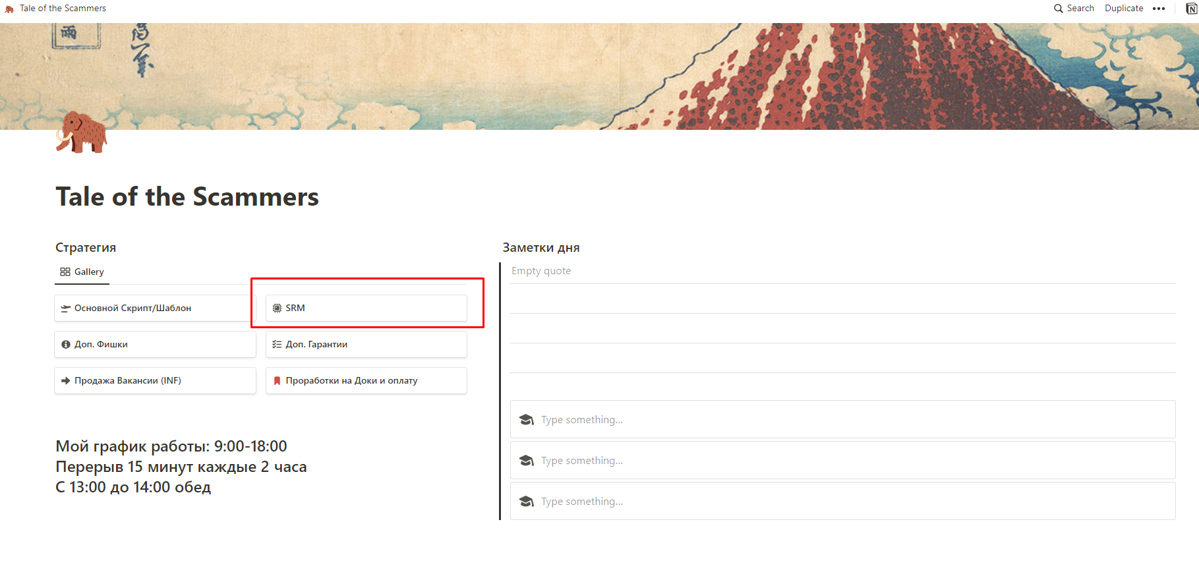
Task: Click the Заметки дня section heading
Action: (x=541, y=248)
